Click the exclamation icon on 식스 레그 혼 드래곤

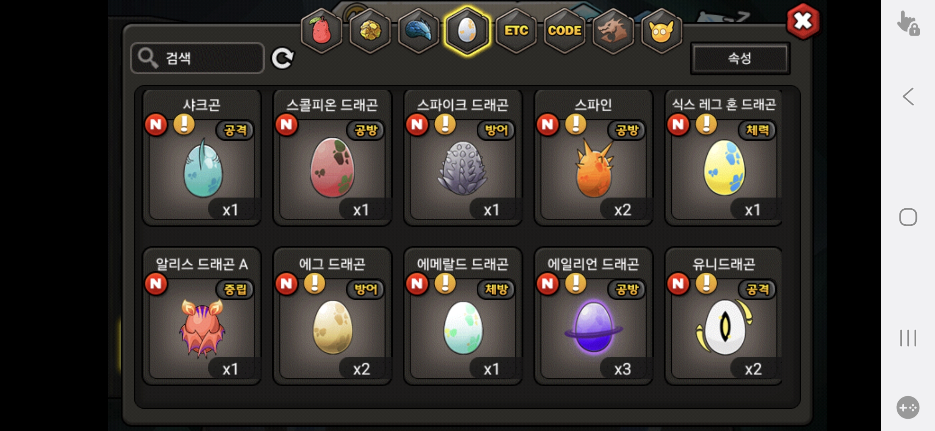pyautogui.click(x=706, y=124)
